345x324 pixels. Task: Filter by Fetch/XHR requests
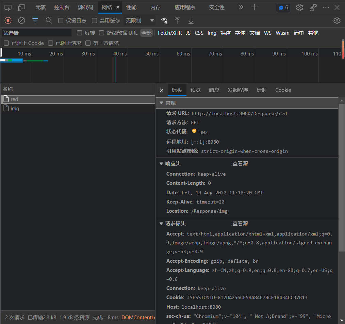[170, 33]
